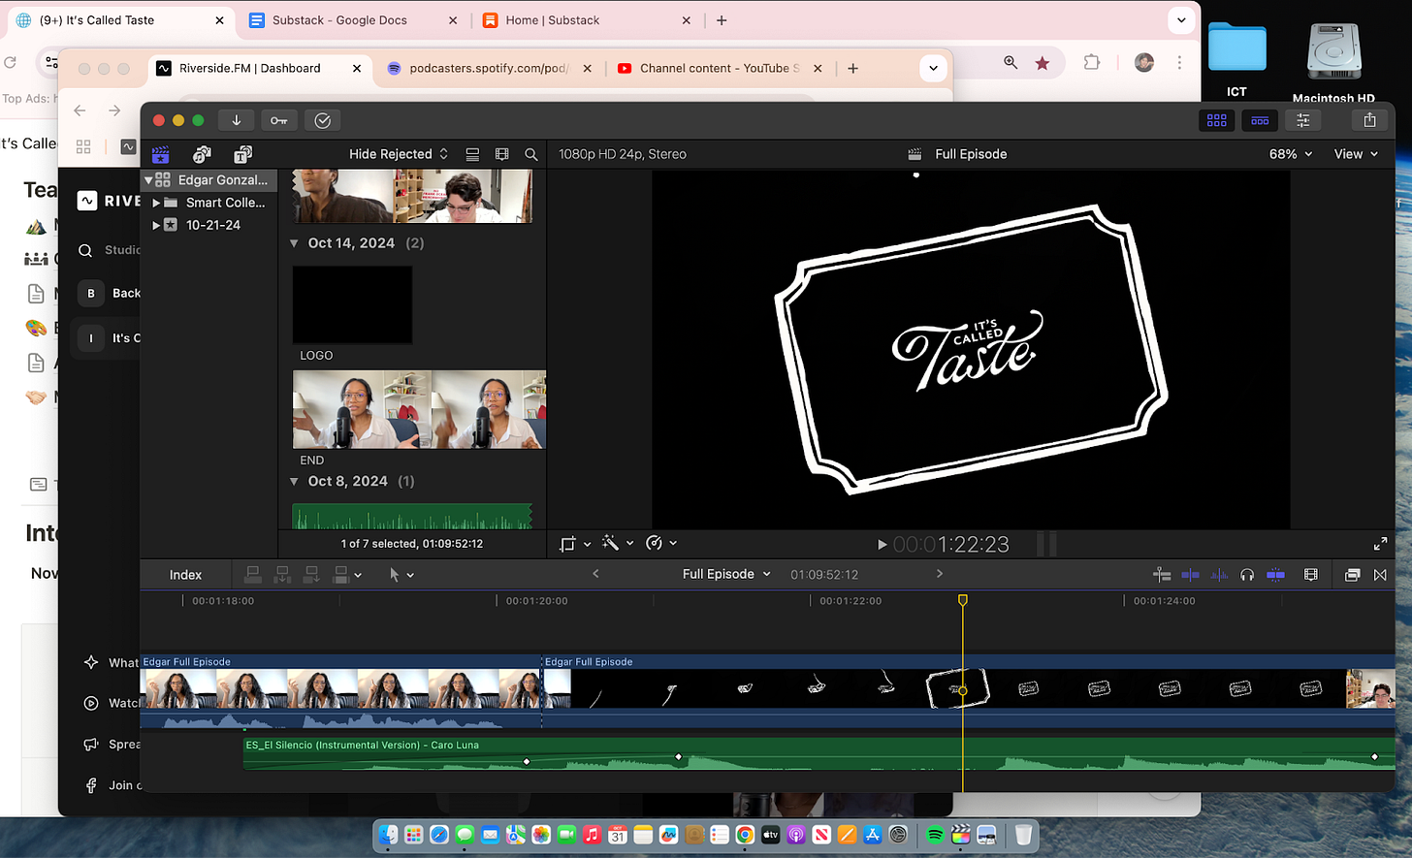Toggle audio skimming waveform button
This screenshot has height=858, width=1412.
click(1219, 575)
